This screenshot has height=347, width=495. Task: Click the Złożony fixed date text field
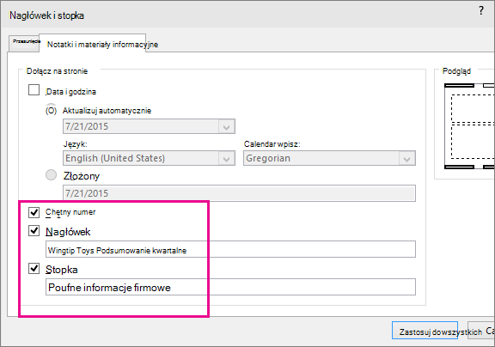point(239,193)
